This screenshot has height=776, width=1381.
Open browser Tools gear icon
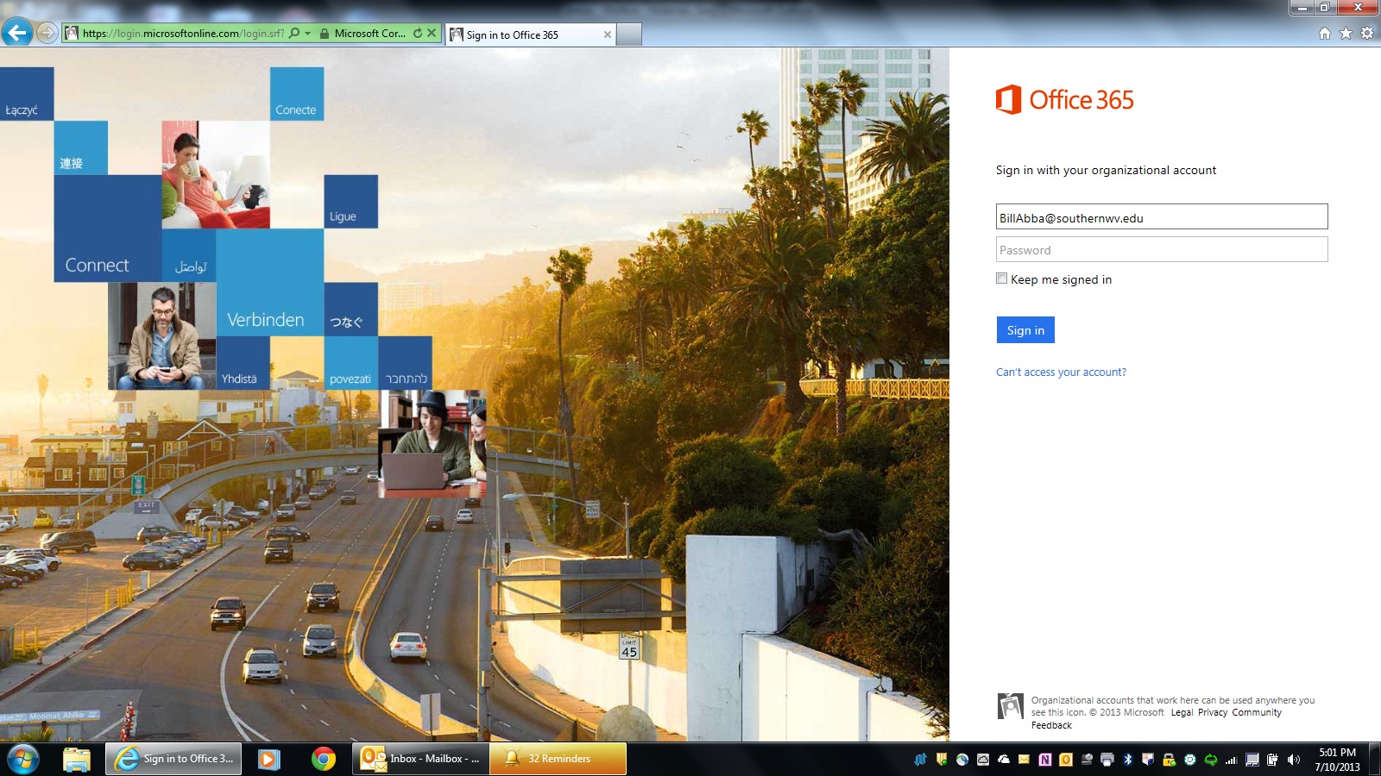point(1367,34)
